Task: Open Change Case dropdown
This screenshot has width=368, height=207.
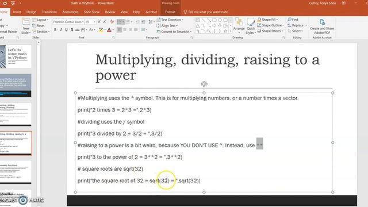Action: pos(92,30)
